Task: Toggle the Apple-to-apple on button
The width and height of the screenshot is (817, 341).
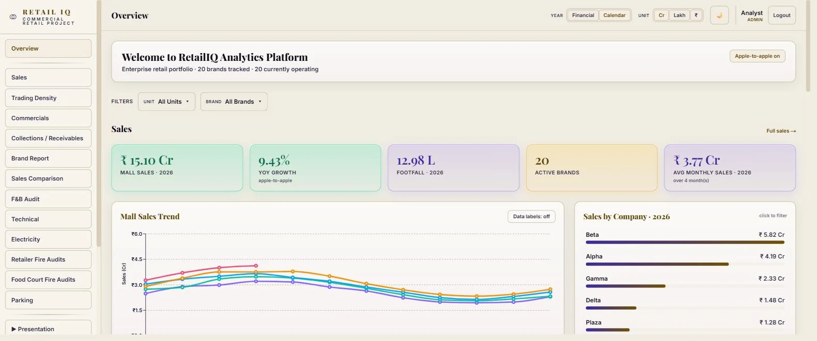Action: coord(757,56)
